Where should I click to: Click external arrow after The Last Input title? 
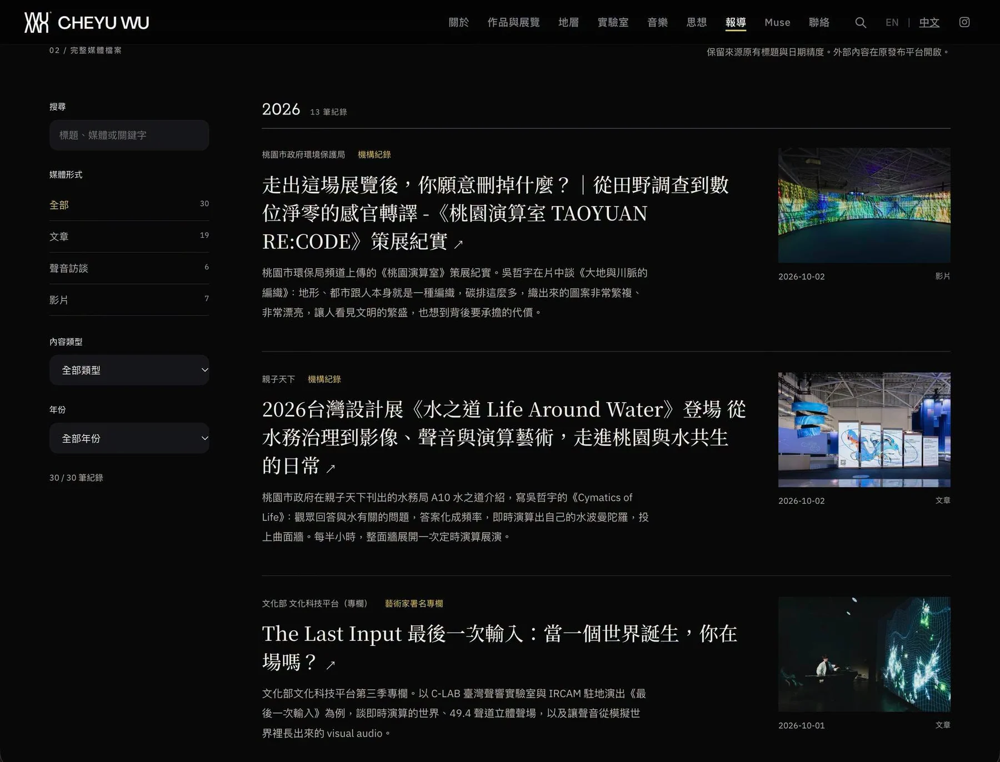(x=331, y=664)
